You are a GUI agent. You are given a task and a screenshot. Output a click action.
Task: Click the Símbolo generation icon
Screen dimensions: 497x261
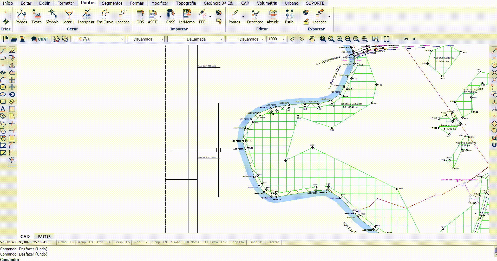pos(52,16)
